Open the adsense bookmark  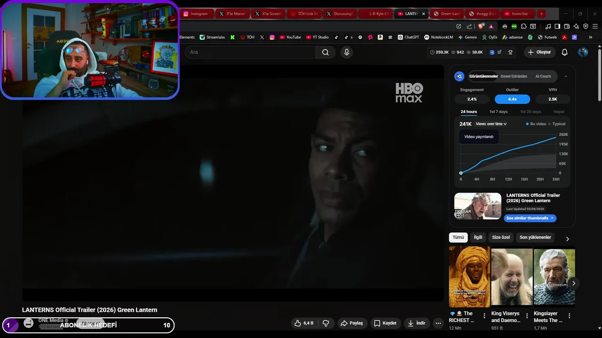pyautogui.click(x=512, y=37)
